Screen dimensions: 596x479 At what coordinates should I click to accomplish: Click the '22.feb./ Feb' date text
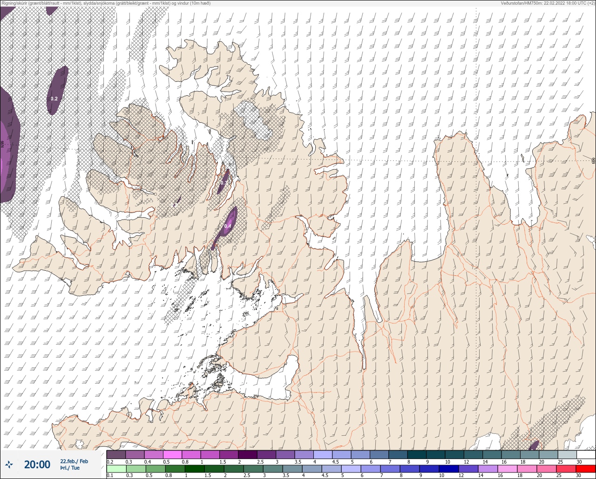click(x=74, y=461)
